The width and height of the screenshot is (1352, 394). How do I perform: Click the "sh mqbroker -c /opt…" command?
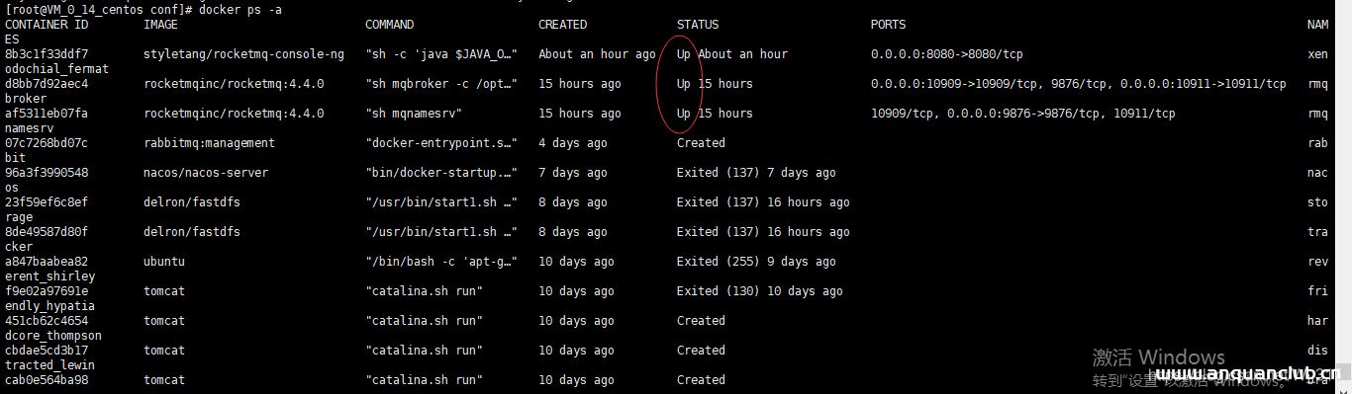pos(441,84)
